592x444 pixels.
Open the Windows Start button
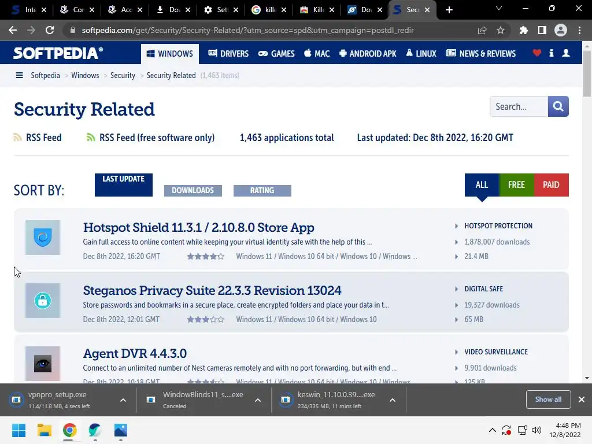click(x=19, y=430)
